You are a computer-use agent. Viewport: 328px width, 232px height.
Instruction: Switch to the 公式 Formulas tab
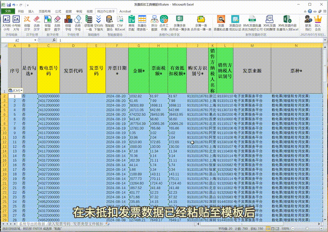click(58, 11)
